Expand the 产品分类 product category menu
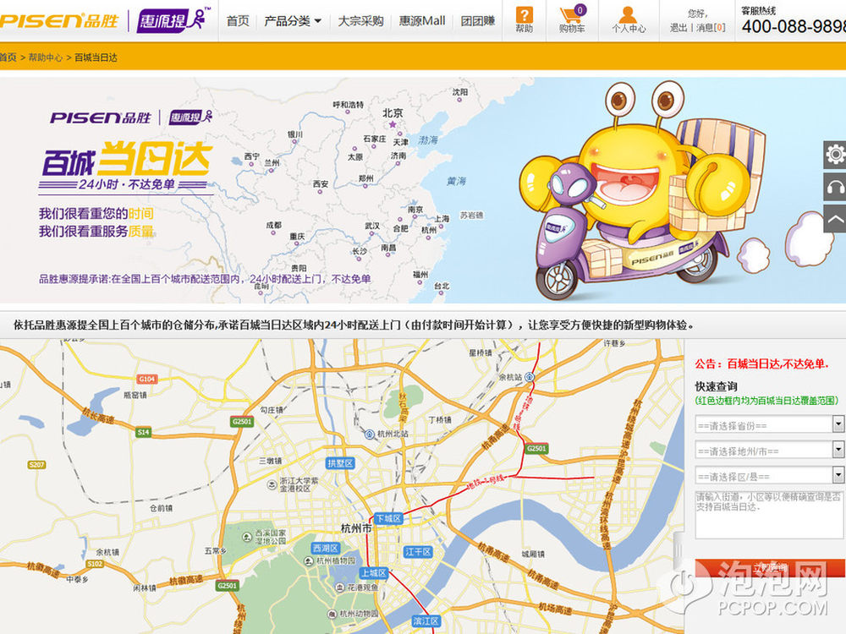846x634 pixels. (x=293, y=21)
